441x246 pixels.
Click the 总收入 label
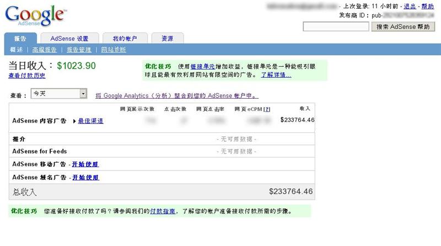coord(25,192)
